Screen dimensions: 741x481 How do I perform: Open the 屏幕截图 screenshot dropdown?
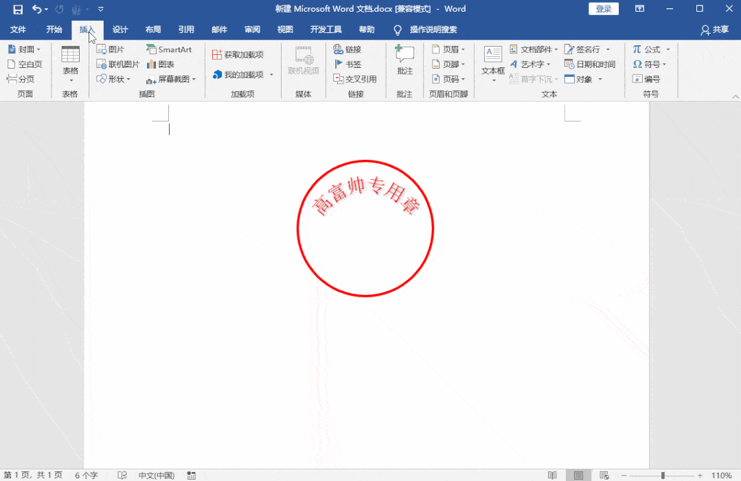tap(170, 79)
